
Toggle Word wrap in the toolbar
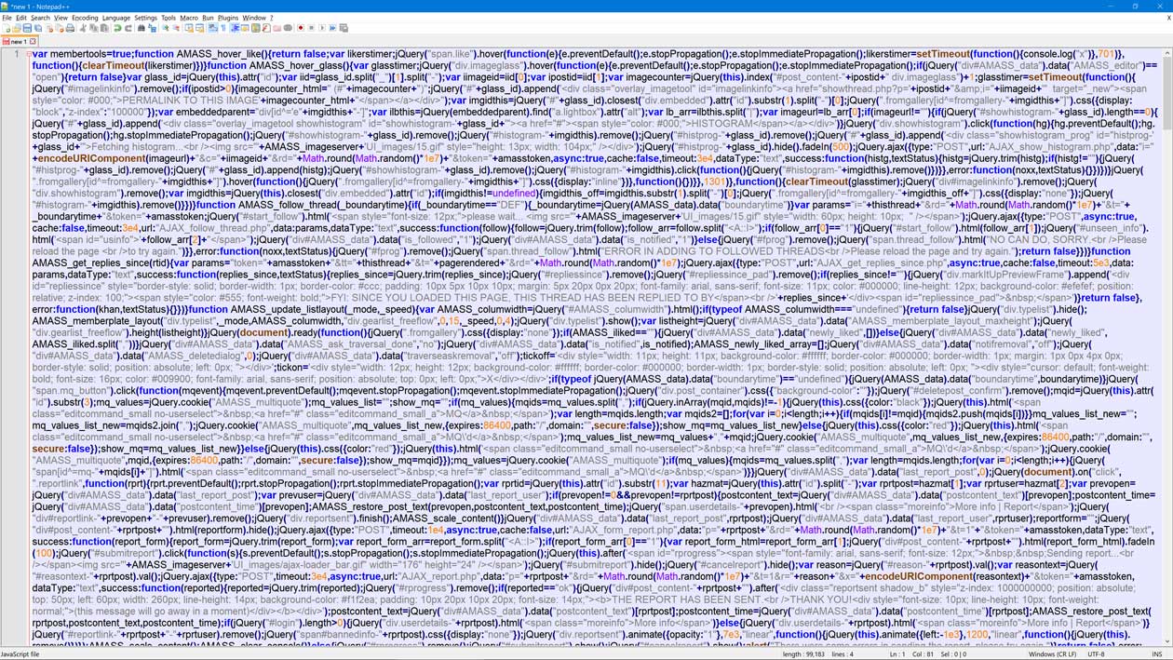pyautogui.click(x=211, y=28)
